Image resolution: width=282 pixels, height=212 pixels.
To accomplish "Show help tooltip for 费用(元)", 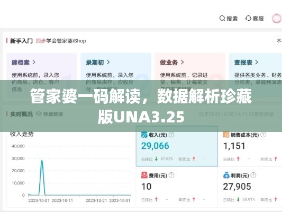I will [x=171, y=175].
